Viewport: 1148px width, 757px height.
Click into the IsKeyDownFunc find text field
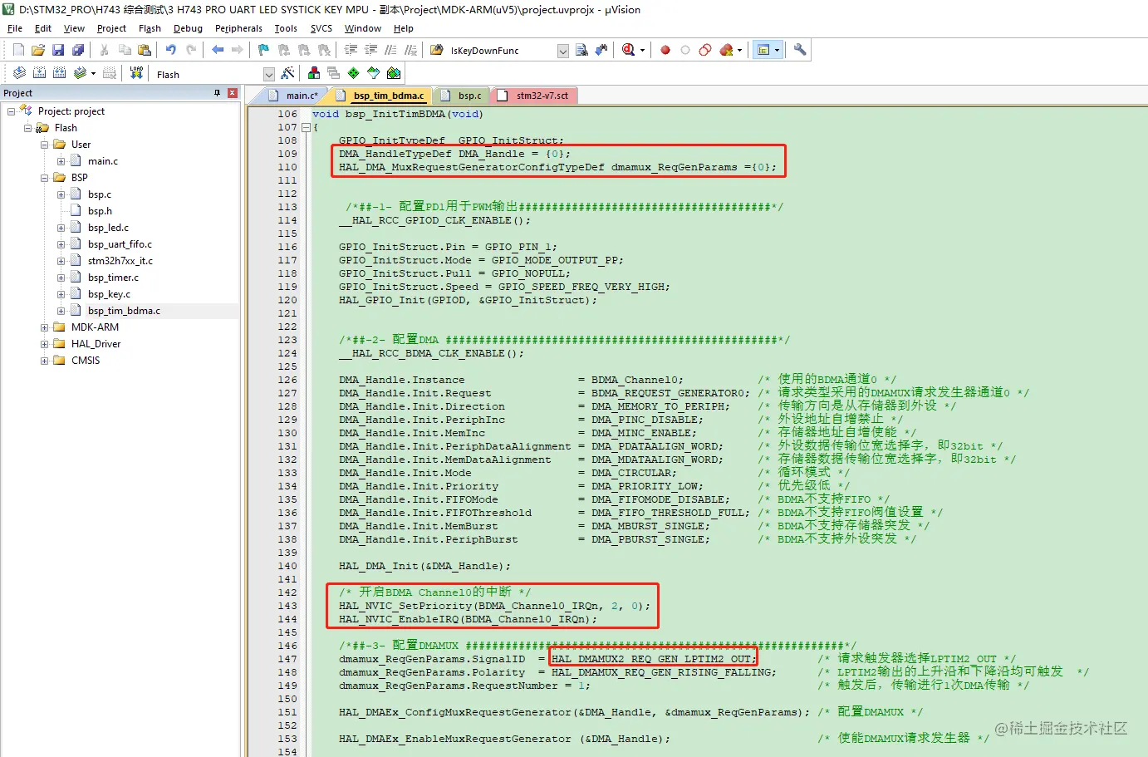[x=501, y=51]
